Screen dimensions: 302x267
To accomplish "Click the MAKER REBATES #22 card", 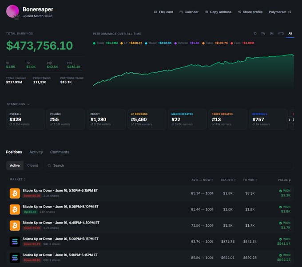I will 187,119.
